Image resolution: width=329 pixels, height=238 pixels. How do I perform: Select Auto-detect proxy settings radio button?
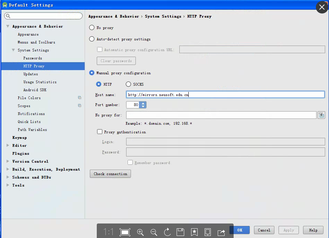point(92,39)
